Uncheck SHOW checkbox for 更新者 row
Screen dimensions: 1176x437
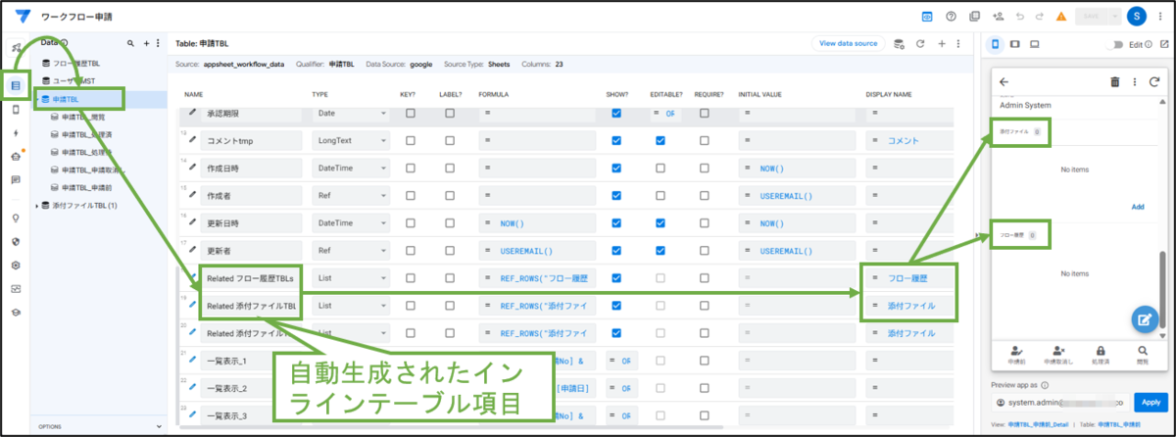point(616,251)
